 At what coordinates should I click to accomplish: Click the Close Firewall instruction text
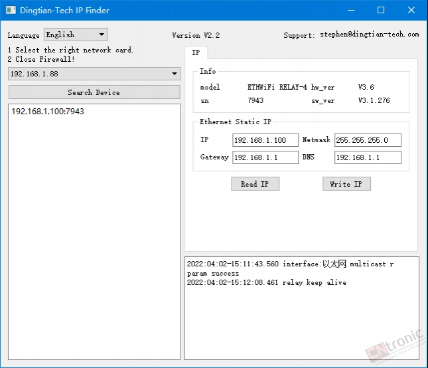41,59
